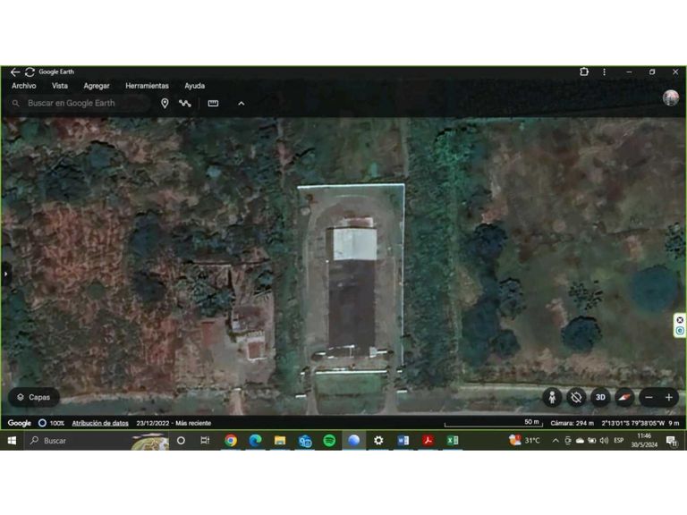This screenshot has height=515, width=687.
Task: Click the 100% loading indicator
Action: click(51, 423)
